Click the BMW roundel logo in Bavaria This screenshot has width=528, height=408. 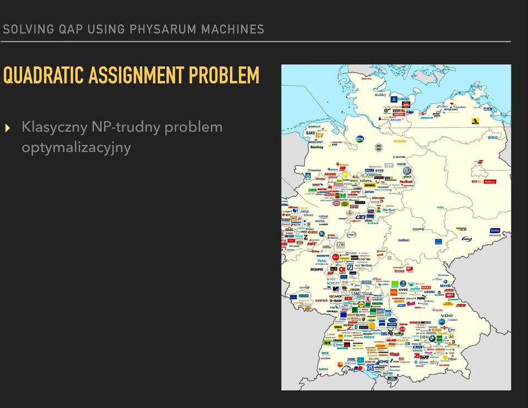(x=432, y=338)
